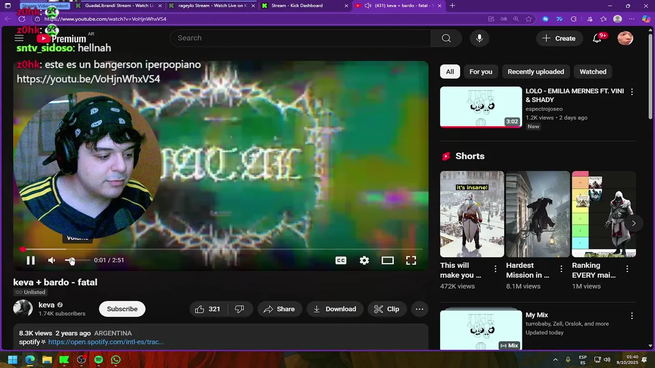Open the Windows Start menu
655x368 pixels.
[x=13, y=360]
